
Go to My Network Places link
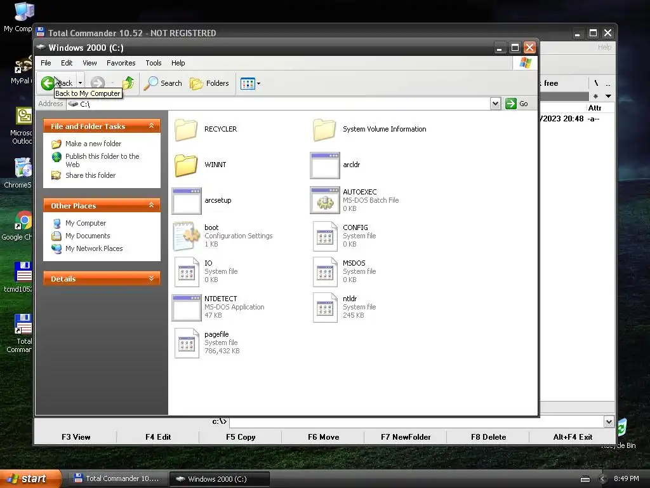point(94,248)
